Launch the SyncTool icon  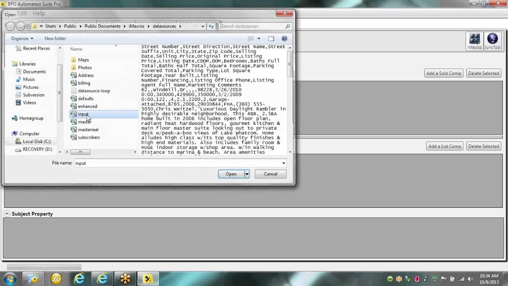click(x=492, y=41)
